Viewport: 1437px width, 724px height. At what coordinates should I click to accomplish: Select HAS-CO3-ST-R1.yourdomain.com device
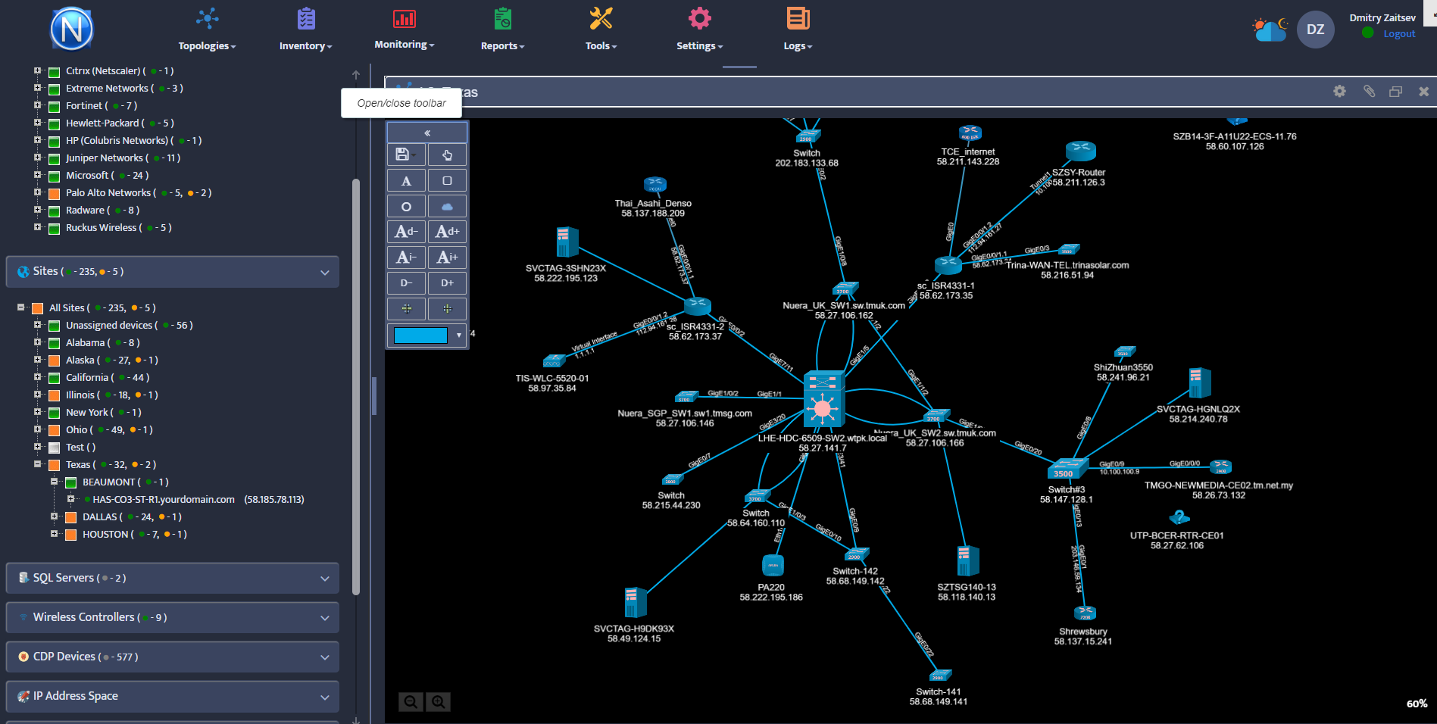(164, 500)
